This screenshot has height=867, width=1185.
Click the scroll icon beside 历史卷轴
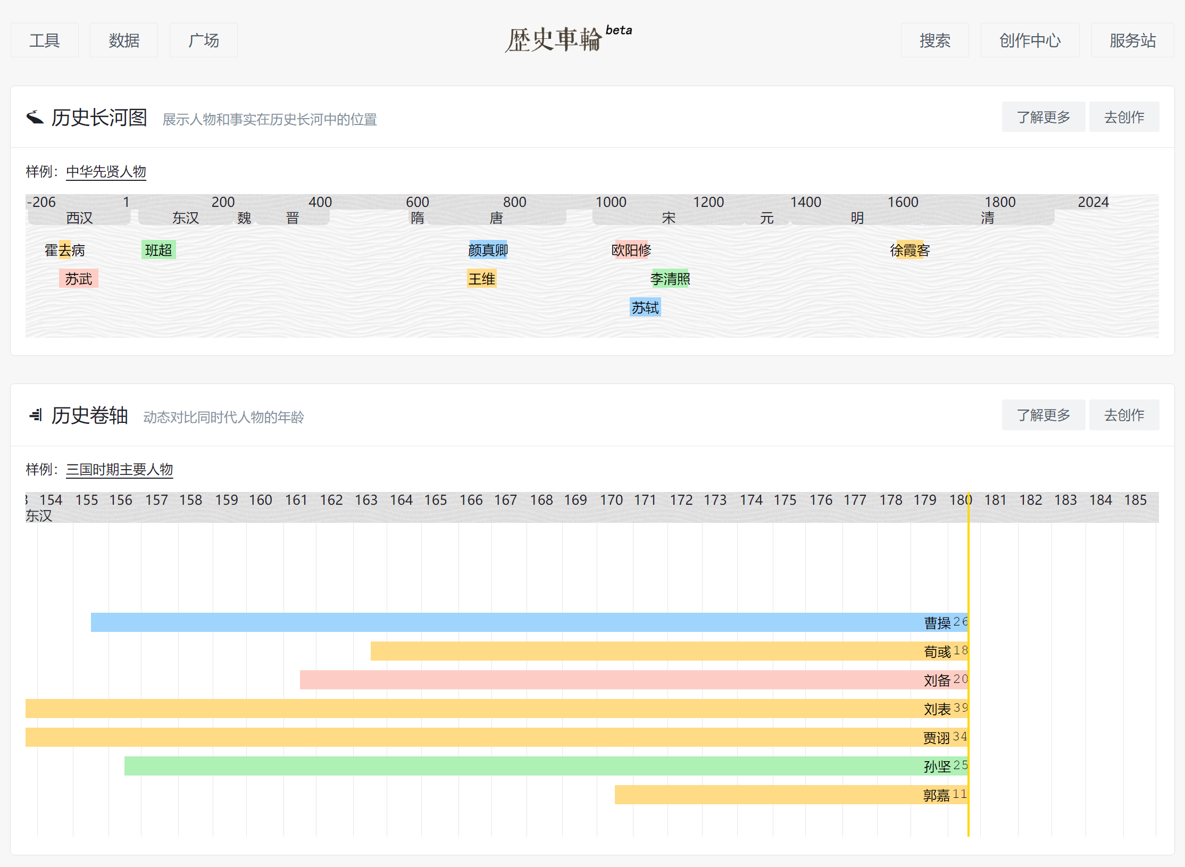[36, 415]
